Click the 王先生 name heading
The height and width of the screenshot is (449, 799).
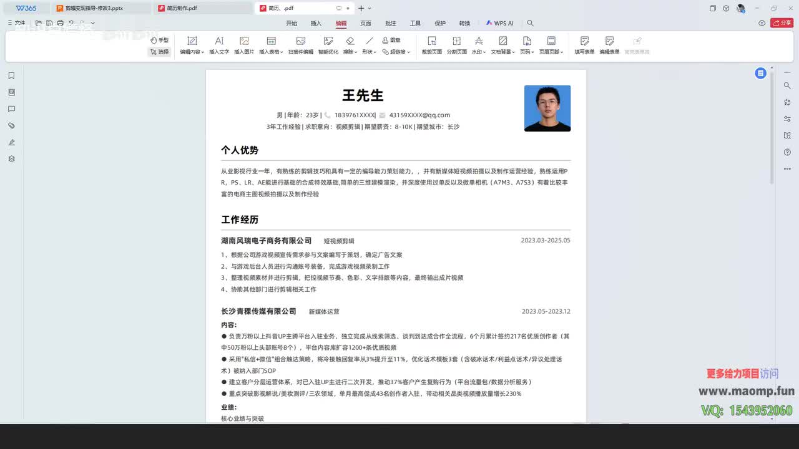click(363, 95)
